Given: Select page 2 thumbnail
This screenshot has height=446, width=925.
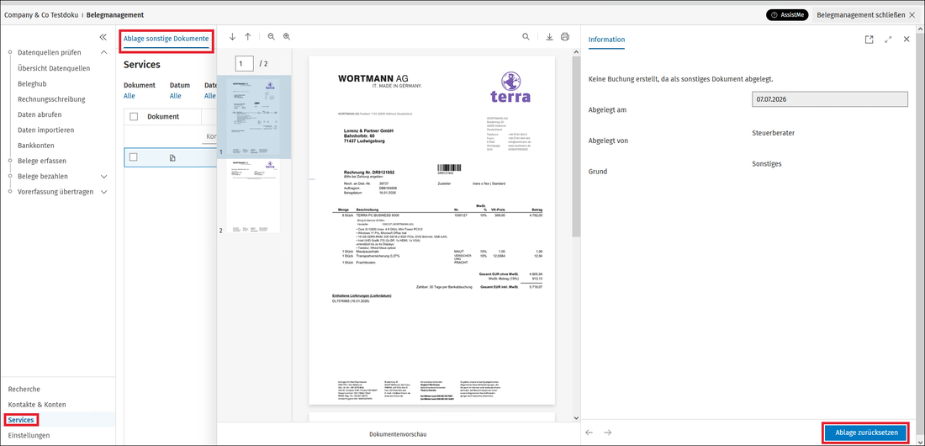Looking at the screenshot, I should (x=254, y=195).
